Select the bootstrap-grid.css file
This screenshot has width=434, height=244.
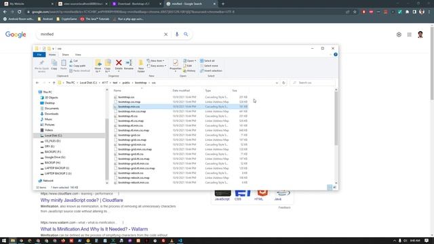[129, 135]
